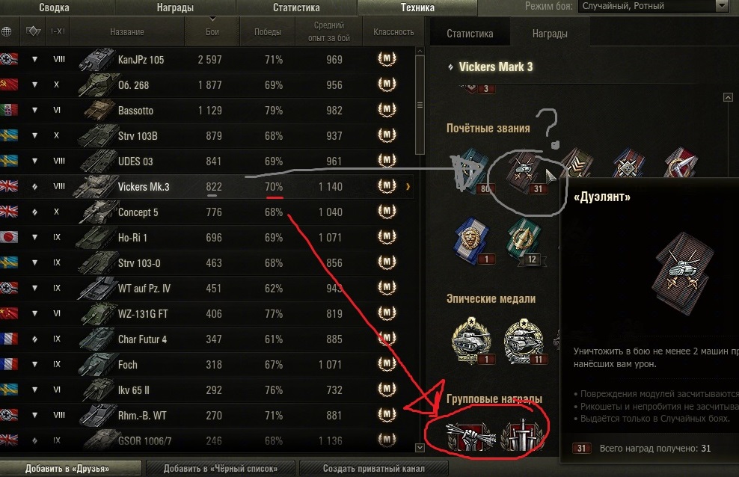
Task: Select the green medal with count 12
Action: click(x=524, y=241)
